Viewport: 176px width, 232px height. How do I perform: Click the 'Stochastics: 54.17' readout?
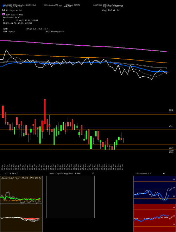click(x=11, y=18)
